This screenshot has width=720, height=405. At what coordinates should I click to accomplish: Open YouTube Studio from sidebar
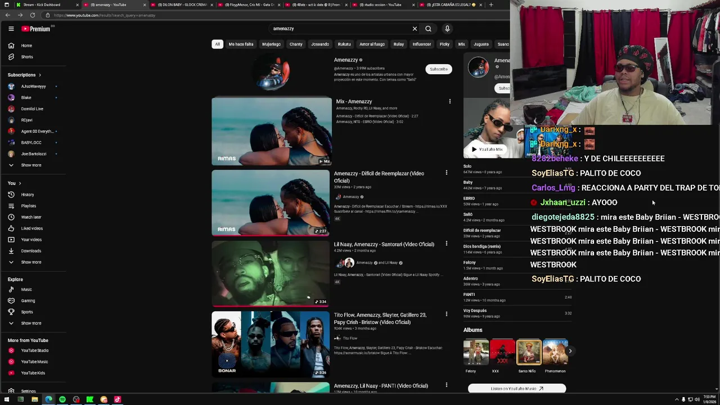pos(34,350)
